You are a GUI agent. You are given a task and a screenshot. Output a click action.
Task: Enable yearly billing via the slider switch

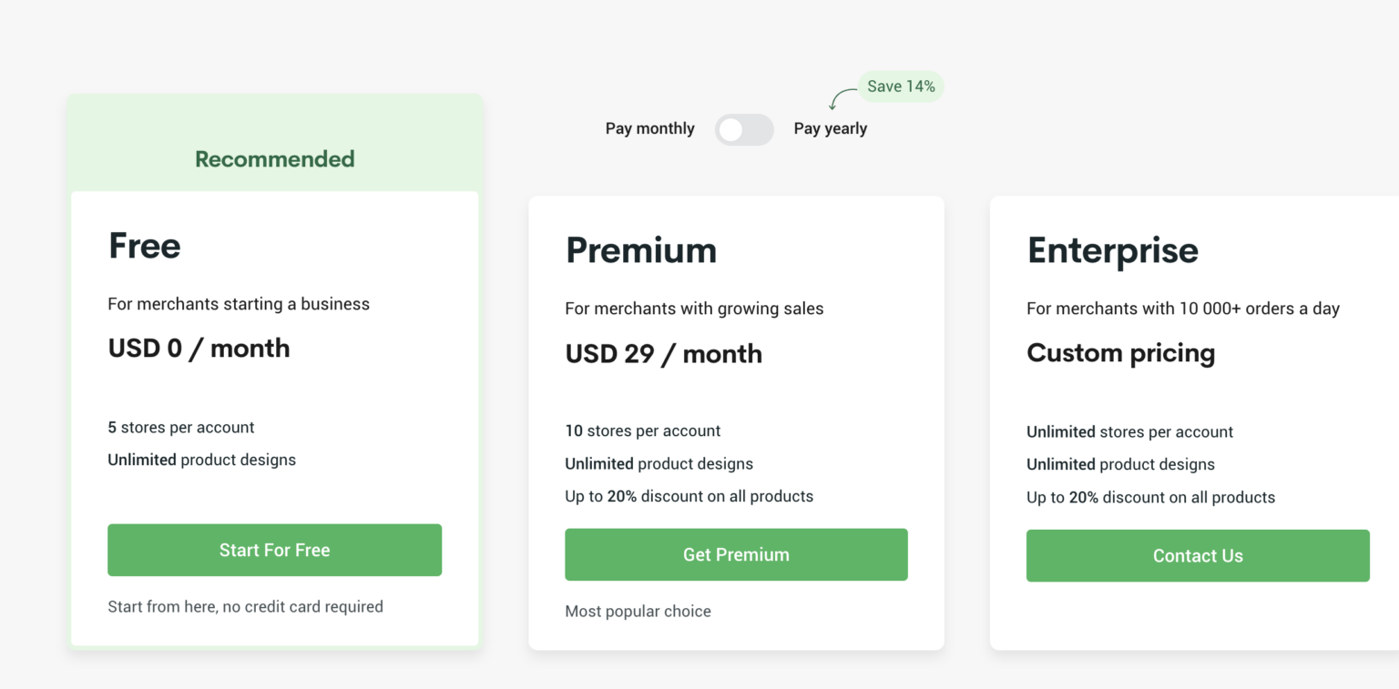pyautogui.click(x=744, y=130)
